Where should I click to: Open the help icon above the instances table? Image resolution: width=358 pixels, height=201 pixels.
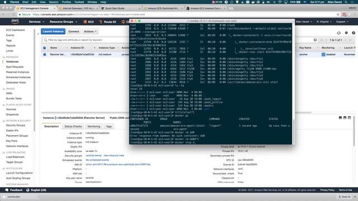pos(354,33)
